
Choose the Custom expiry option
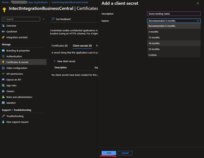point(174,55)
